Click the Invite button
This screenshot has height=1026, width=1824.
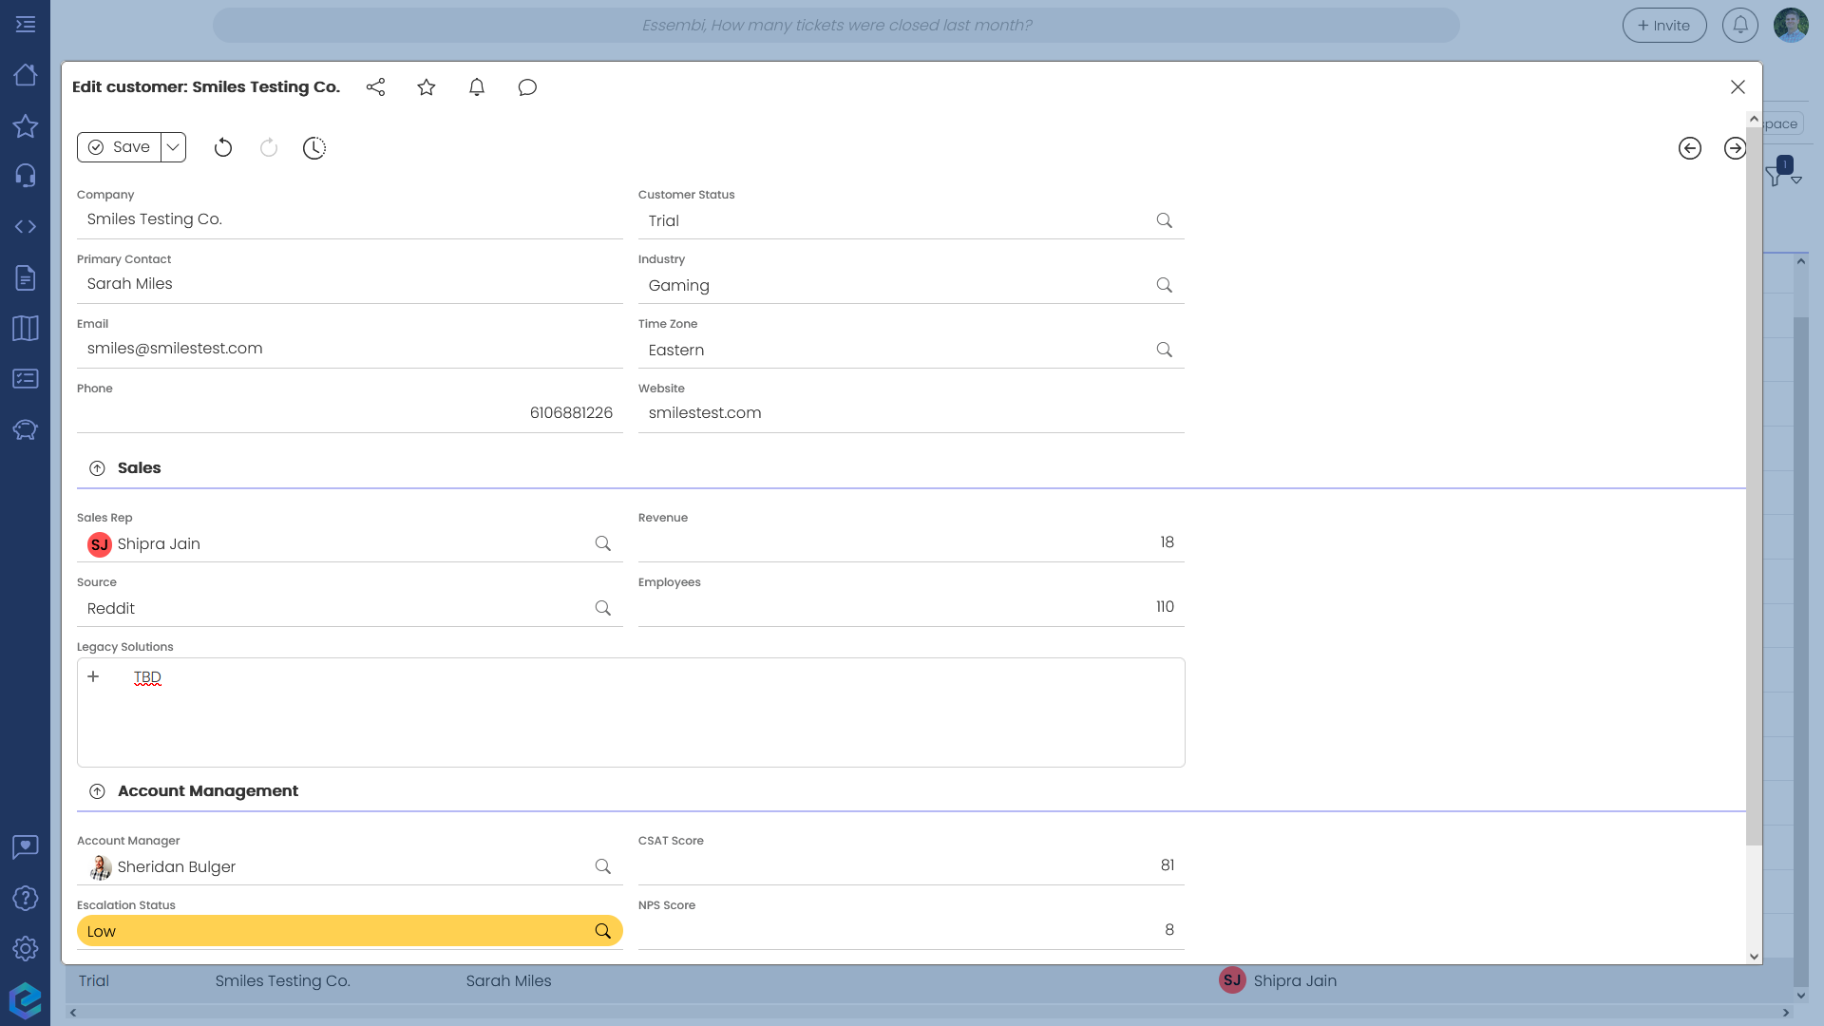tap(1664, 26)
